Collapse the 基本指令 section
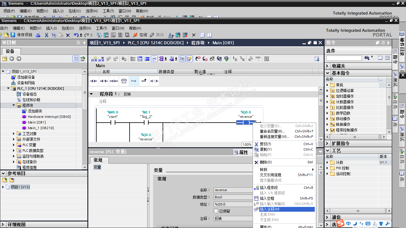 click(328, 73)
